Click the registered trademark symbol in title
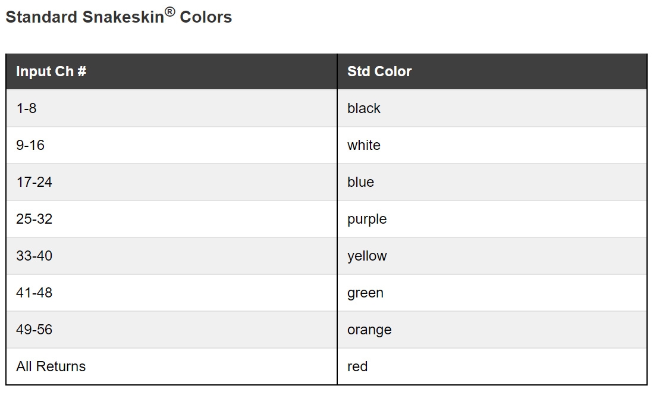Image resolution: width=653 pixels, height=398 pixels. pyautogui.click(x=170, y=11)
